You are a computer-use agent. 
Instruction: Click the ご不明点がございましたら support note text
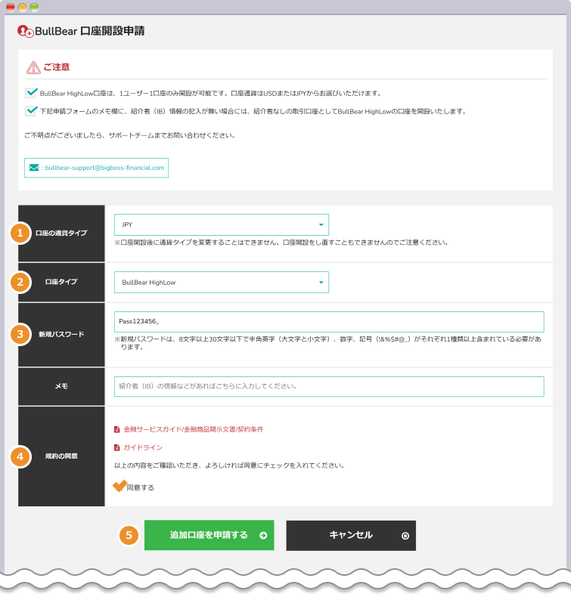pyautogui.click(x=130, y=135)
